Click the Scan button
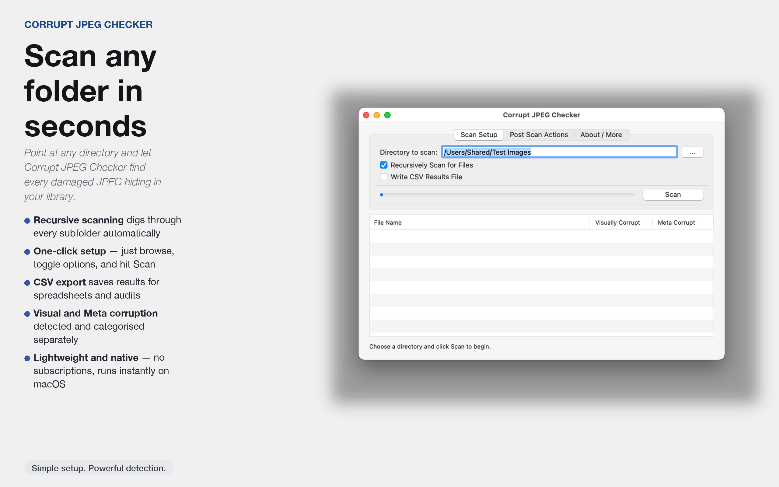 coord(673,194)
